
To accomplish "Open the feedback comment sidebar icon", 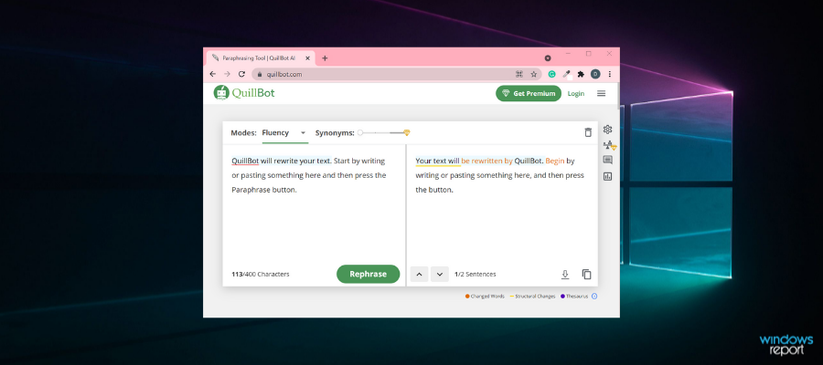I will [608, 161].
